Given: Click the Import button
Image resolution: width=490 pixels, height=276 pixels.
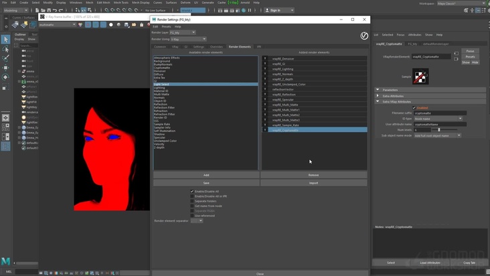Looking at the screenshot, I should point(313,183).
